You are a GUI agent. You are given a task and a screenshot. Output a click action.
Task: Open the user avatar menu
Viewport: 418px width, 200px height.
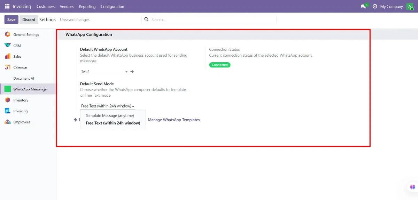[x=410, y=6]
